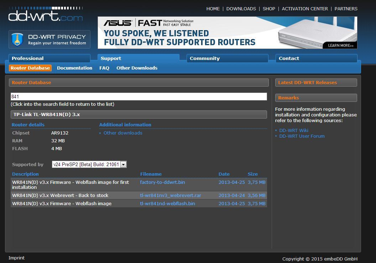Screen dimensions: 376x263
Task: Click the Additional information heading
Action: coord(125,125)
